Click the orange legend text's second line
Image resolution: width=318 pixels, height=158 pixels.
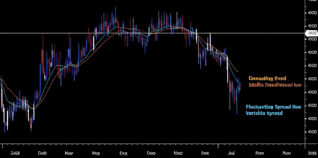tap(275, 84)
